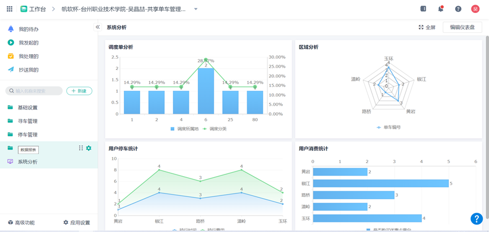Click the 编辑仪表盘 button

(462, 27)
